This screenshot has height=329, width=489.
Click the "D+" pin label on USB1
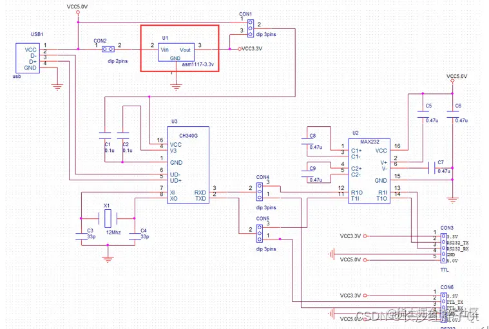pyautogui.click(x=33, y=62)
